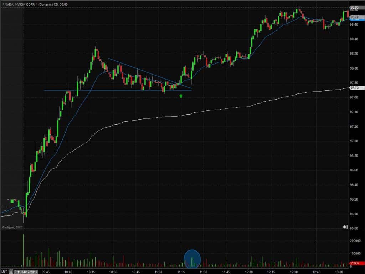Screen dimensions: 365x274
Task: Click the lock icon next to Dyn
Action: (x=11, y=272)
